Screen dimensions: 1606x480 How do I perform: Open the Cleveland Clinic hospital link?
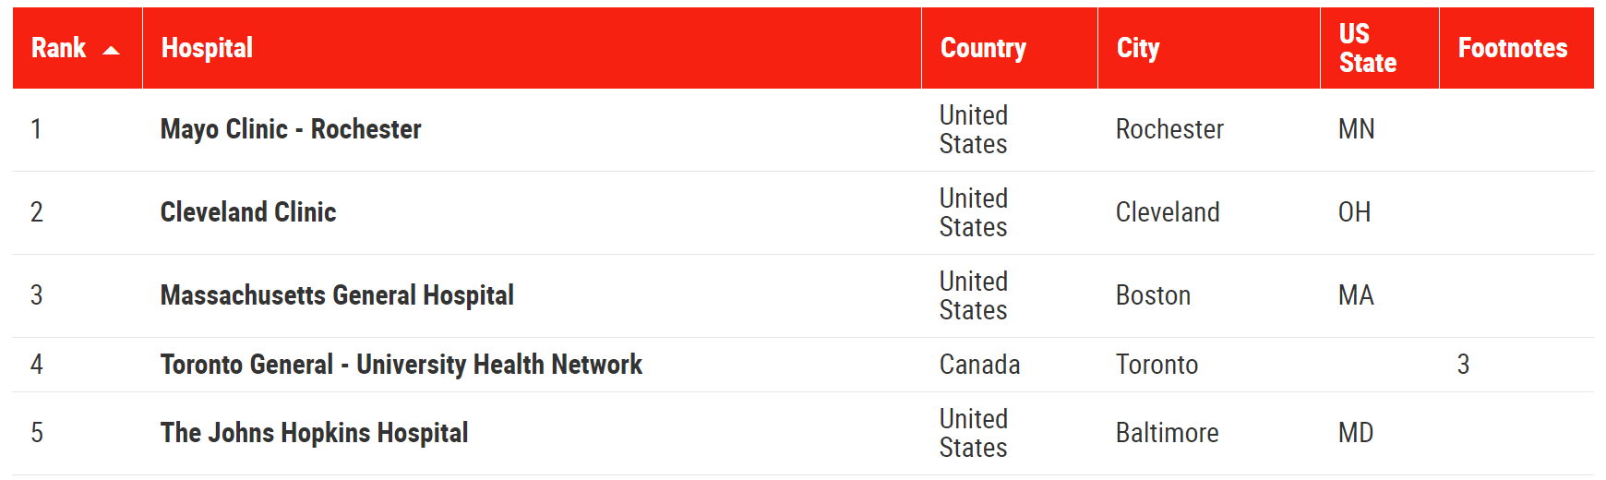coord(248,212)
